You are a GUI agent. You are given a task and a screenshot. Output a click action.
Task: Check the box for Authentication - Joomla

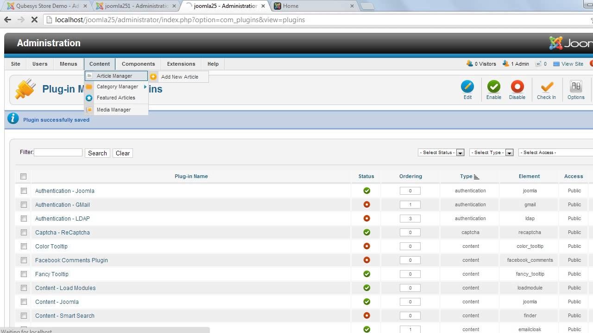(24, 191)
